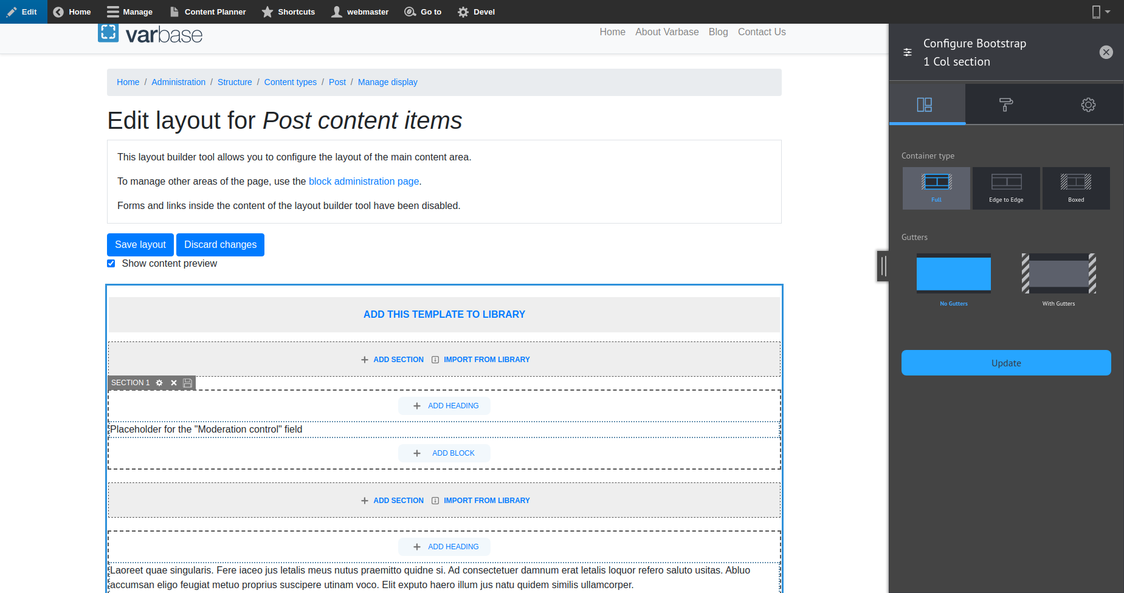Open the Style paint roller tab
Image resolution: width=1124 pixels, height=593 pixels.
(x=1006, y=105)
